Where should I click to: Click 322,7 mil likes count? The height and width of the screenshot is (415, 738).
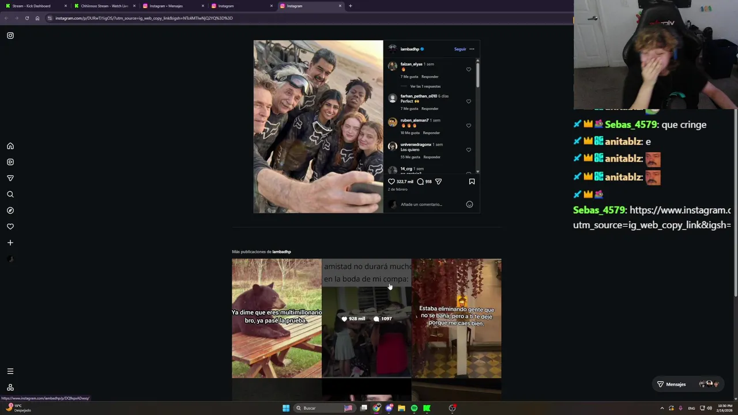point(405,182)
